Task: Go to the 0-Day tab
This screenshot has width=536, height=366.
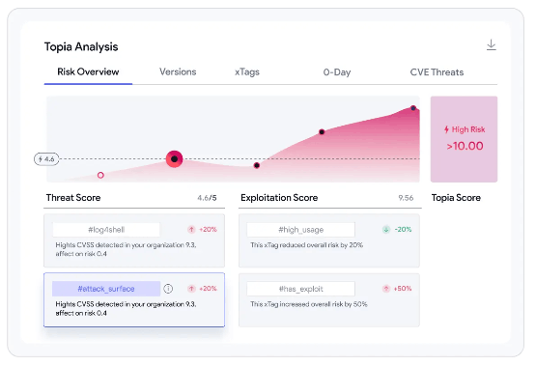Action: (337, 72)
